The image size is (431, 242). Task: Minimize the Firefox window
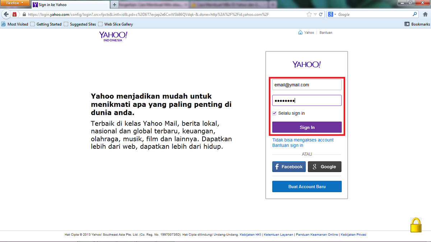[403, 3]
